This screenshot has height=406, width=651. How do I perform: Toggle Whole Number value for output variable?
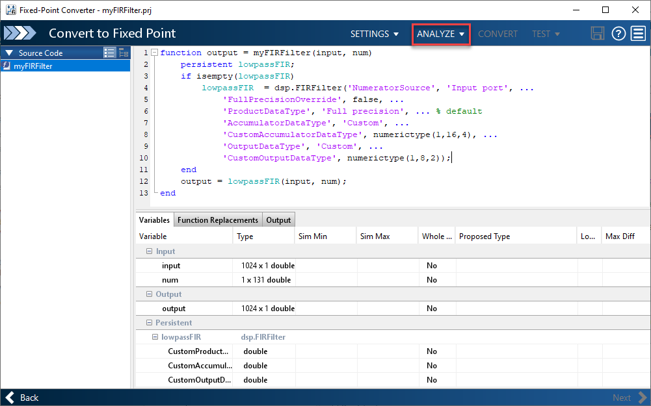[432, 309]
